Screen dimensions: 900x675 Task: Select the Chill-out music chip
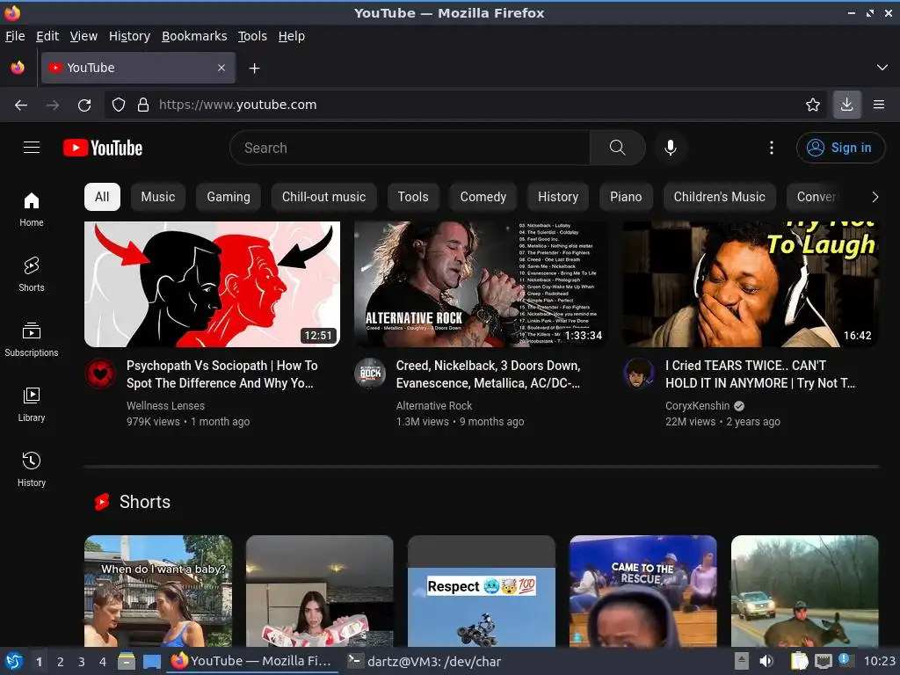click(323, 197)
